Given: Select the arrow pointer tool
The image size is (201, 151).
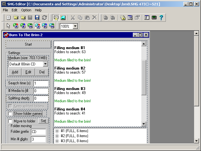Looking at the screenshot, I should tap(8, 26).
